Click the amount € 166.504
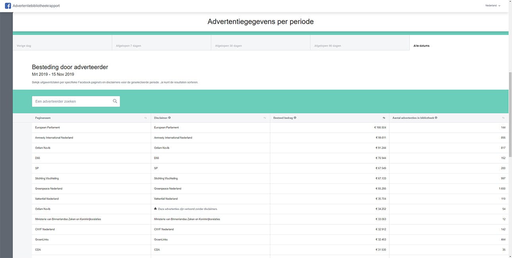512x258 pixels. click(380, 128)
